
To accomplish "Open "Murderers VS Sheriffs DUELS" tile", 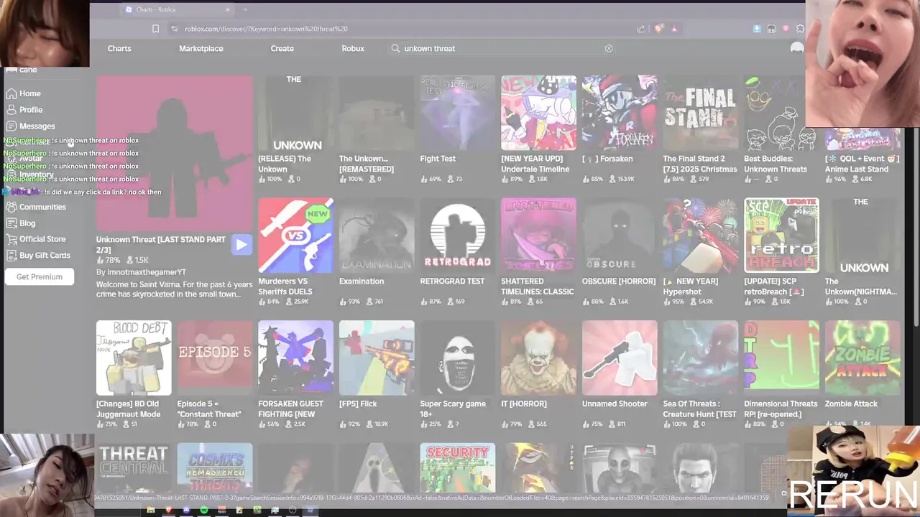I will (x=295, y=251).
